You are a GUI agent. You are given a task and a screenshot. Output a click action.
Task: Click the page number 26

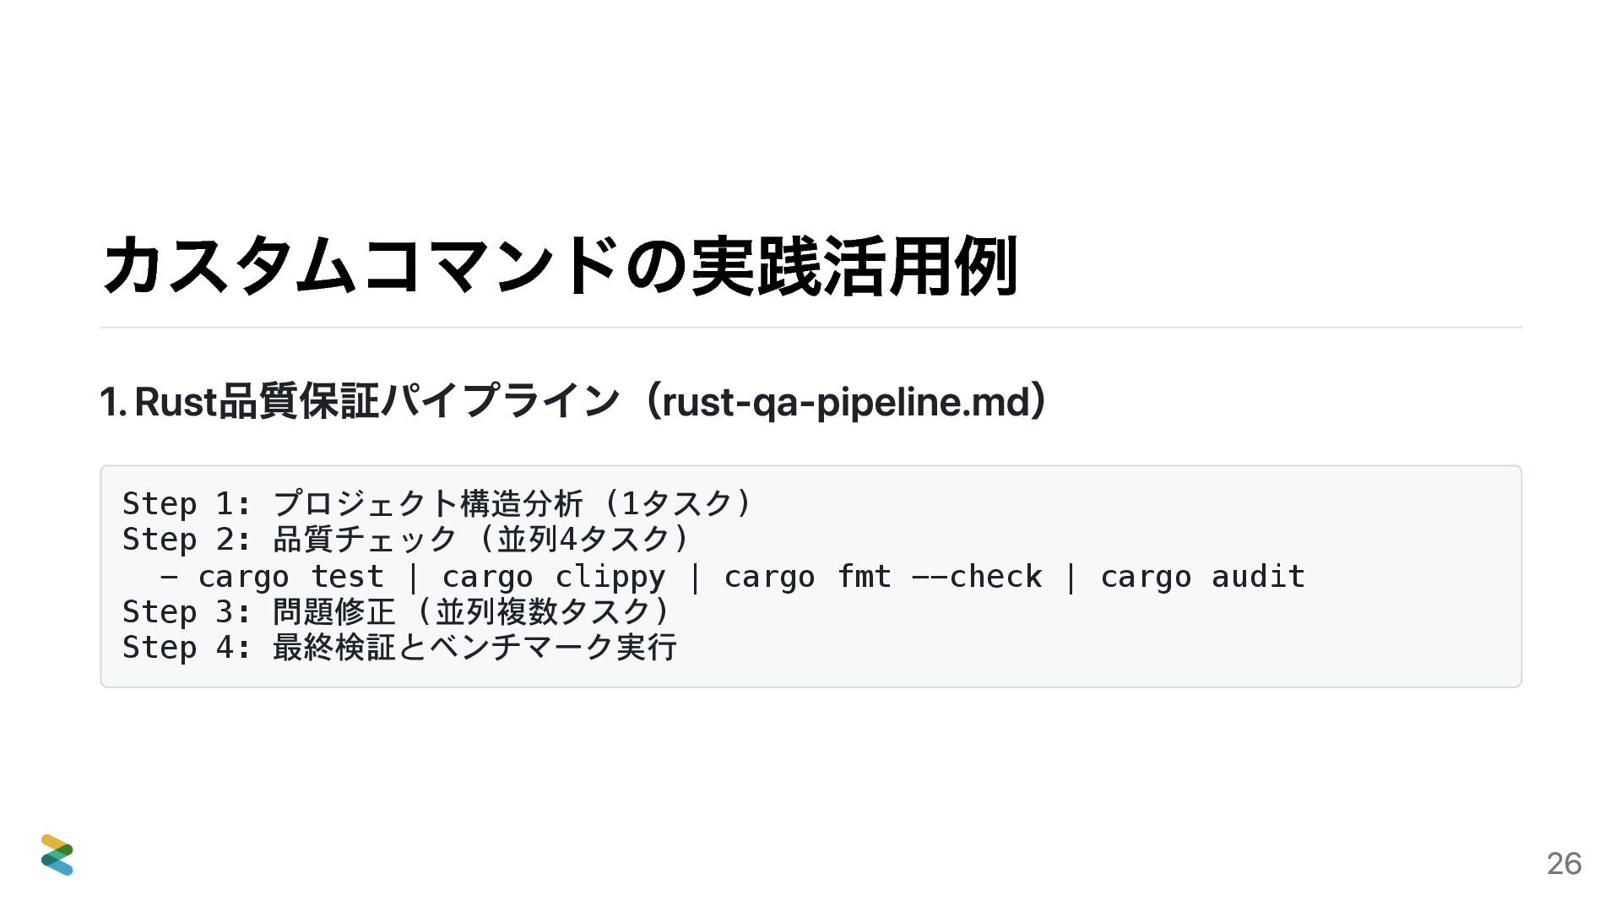(x=1564, y=863)
